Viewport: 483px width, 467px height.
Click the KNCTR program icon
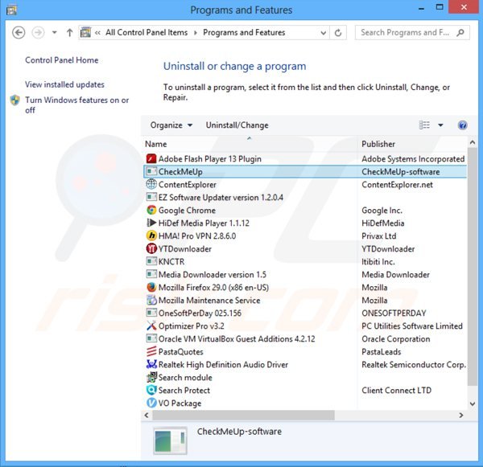[151, 261]
